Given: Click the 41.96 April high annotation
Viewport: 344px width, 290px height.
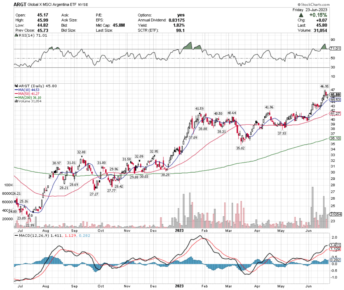Looking at the screenshot, I should click(x=269, y=107).
